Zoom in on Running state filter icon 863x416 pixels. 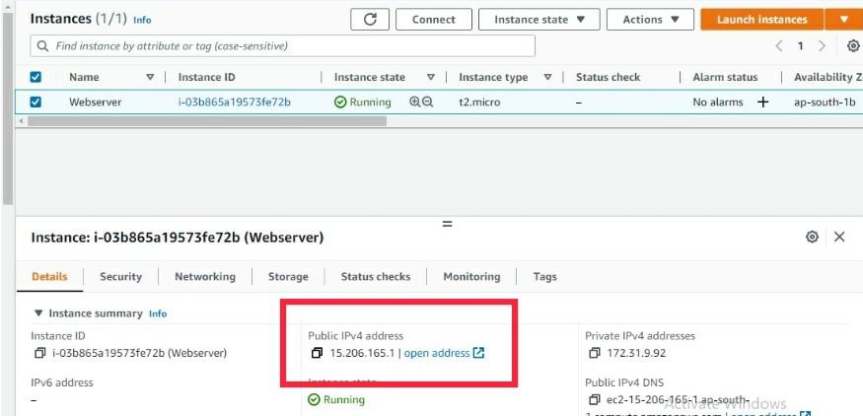pyautogui.click(x=414, y=102)
